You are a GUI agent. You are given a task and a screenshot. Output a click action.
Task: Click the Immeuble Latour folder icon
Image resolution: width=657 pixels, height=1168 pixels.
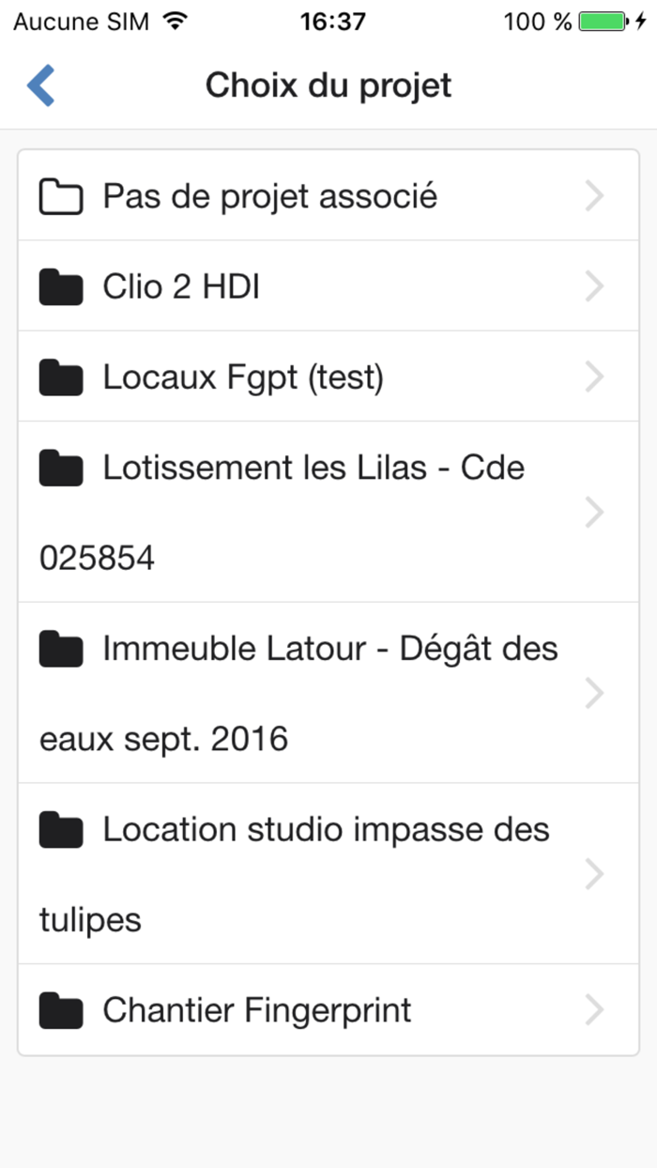point(61,649)
